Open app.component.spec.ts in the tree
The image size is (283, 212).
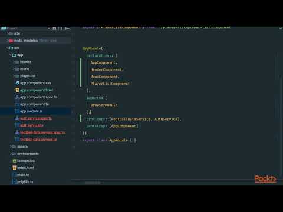pyautogui.click(x=38, y=97)
